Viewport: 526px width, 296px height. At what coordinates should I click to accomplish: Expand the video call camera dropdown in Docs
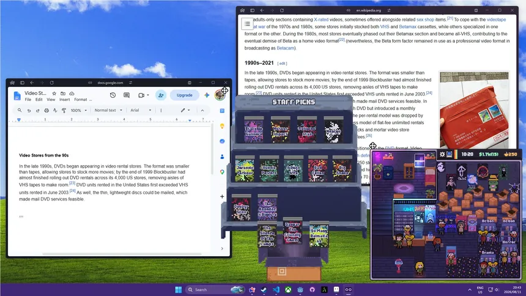148,95
